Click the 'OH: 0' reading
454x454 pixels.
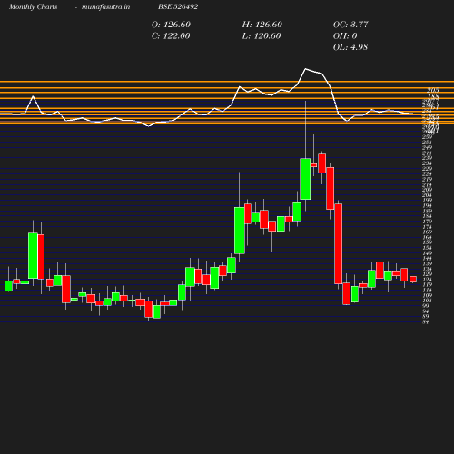pyautogui.click(x=345, y=36)
